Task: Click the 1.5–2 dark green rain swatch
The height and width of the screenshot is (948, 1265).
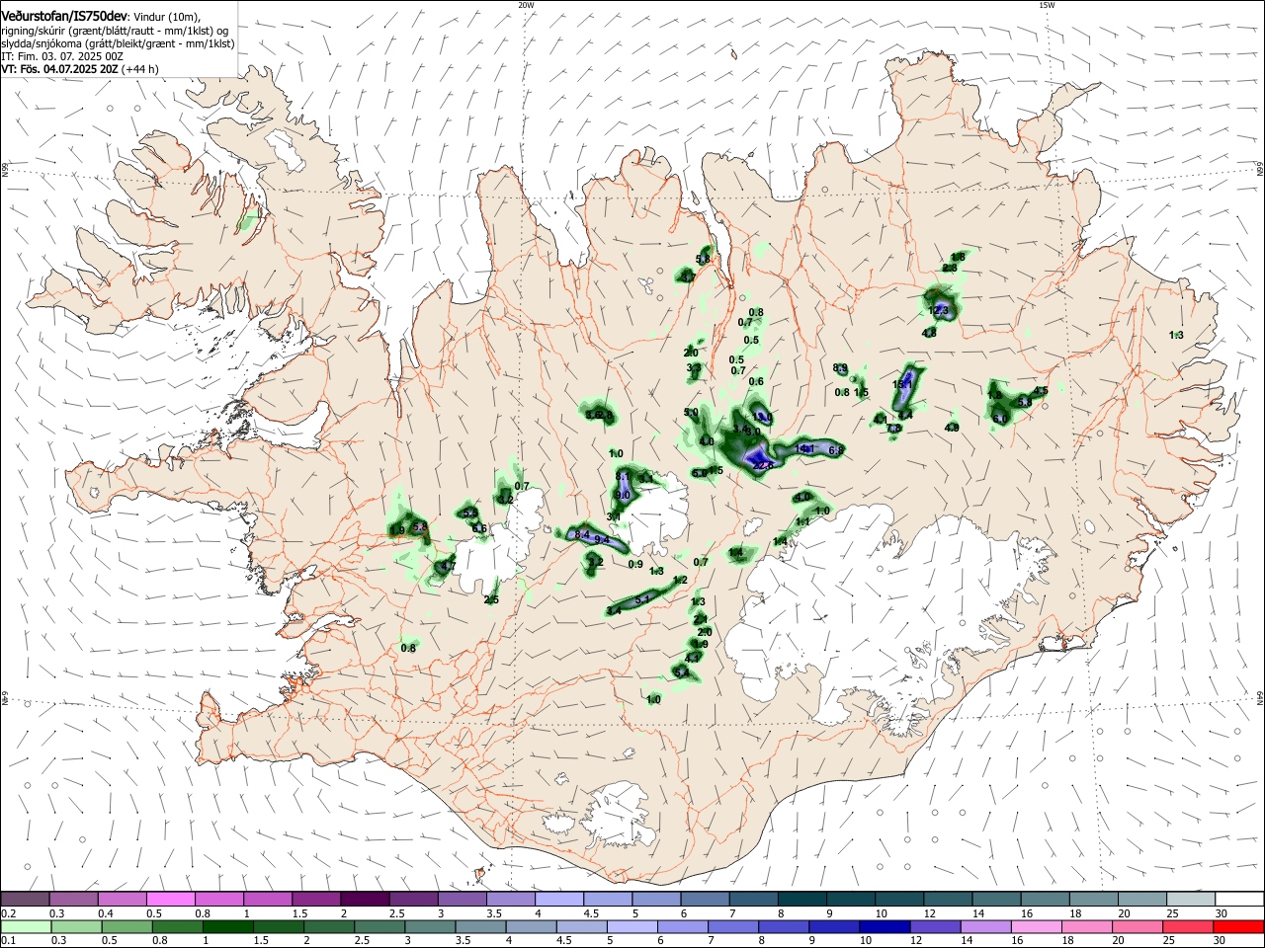Action: (279, 926)
